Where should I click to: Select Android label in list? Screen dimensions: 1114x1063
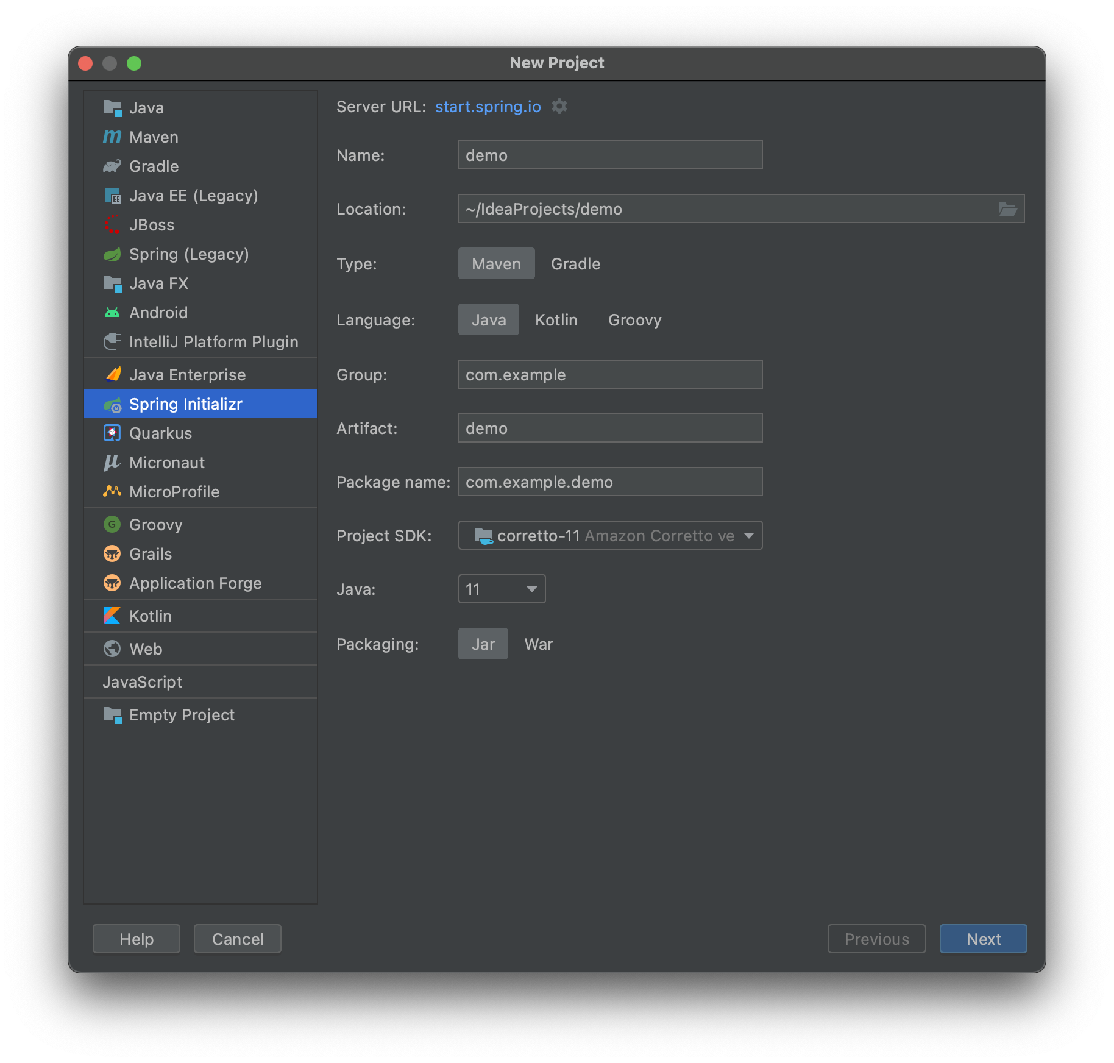158,313
